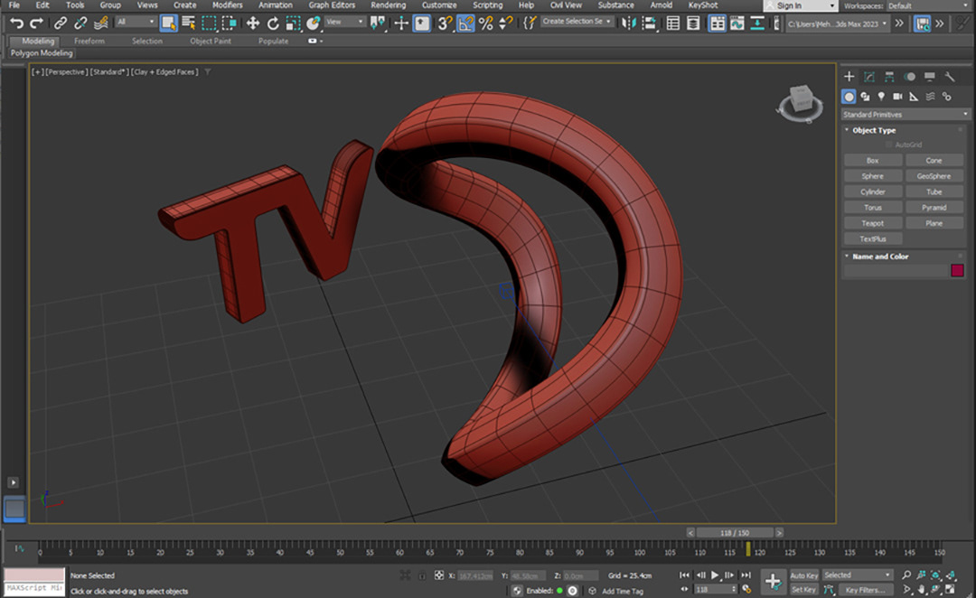Open the reference coordinate View dropdown
Viewport: 976px width, 598px height.
point(345,22)
